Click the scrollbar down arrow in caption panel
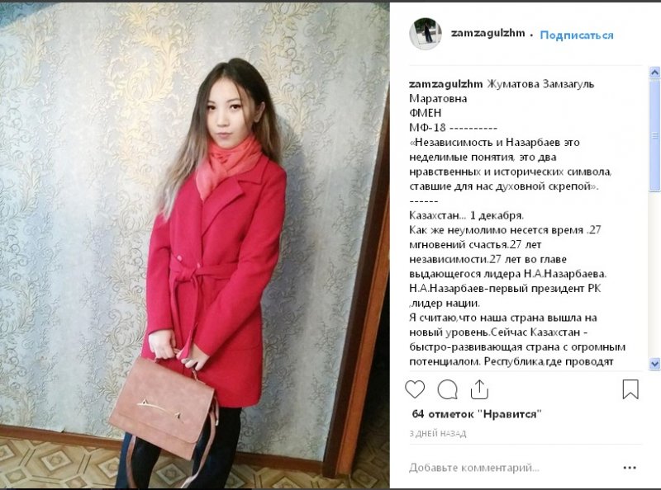This screenshot has width=661, height=490. click(x=654, y=363)
